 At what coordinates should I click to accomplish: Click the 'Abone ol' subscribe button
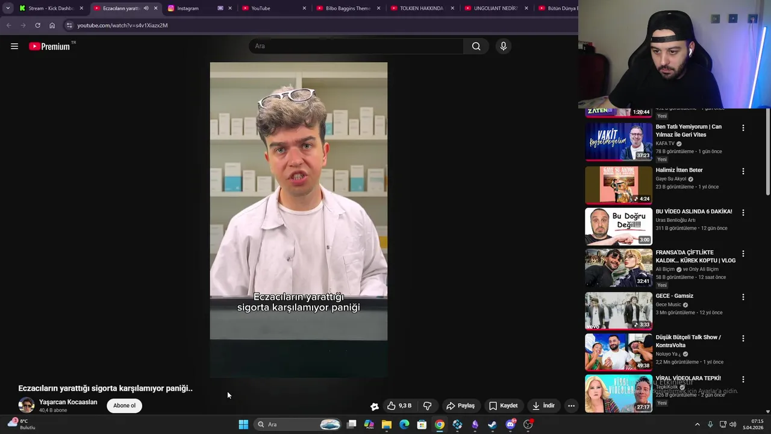(125, 406)
